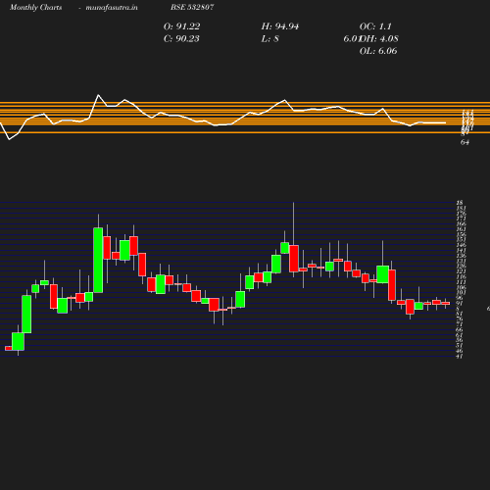The height and width of the screenshot is (490, 490).
Task: Click the candle with the highest upper wick
Action: click(x=294, y=258)
